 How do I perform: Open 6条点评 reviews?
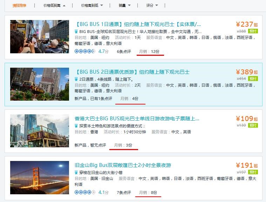[x=124, y=52]
